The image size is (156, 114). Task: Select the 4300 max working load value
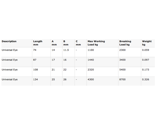tap(91, 79)
